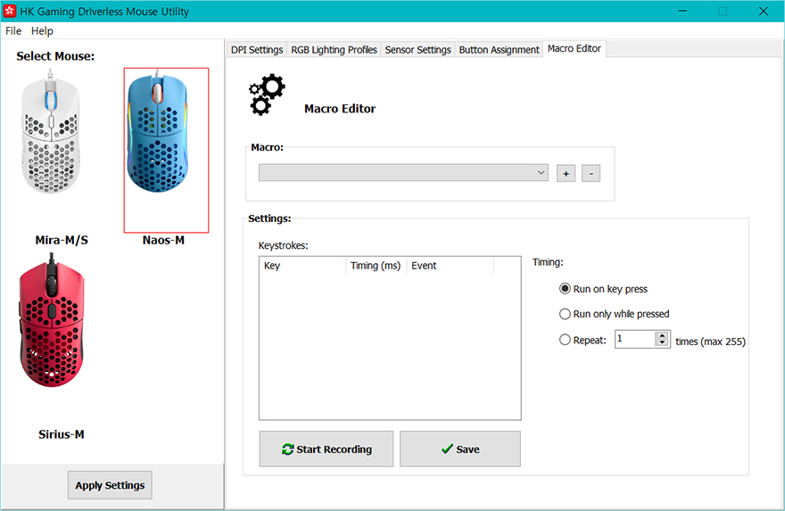Click the Sirius-M label text

(61, 434)
